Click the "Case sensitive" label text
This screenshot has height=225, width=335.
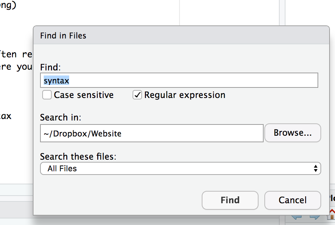pyautogui.click(x=84, y=95)
